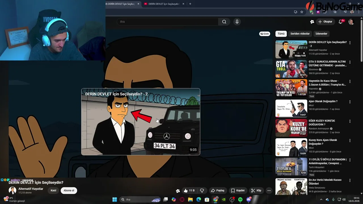Switch to the first DERİN DEVLET browser tab
The width and height of the screenshot is (363, 204).
click(x=121, y=4)
